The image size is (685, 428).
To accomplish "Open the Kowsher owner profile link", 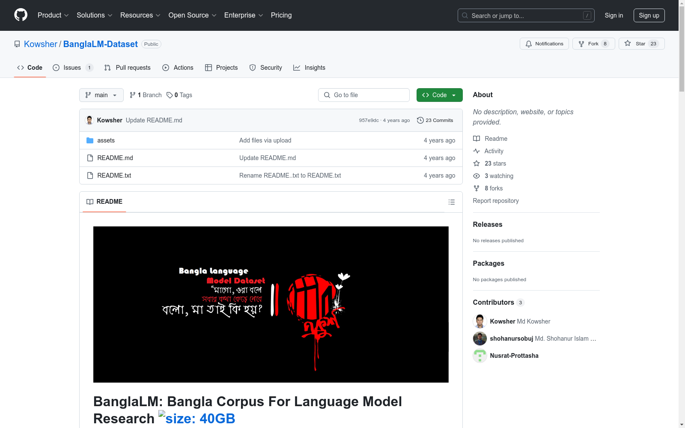I will [41, 44].
